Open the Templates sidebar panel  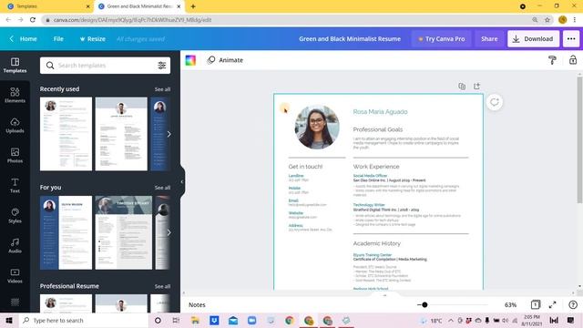[15, 65]
